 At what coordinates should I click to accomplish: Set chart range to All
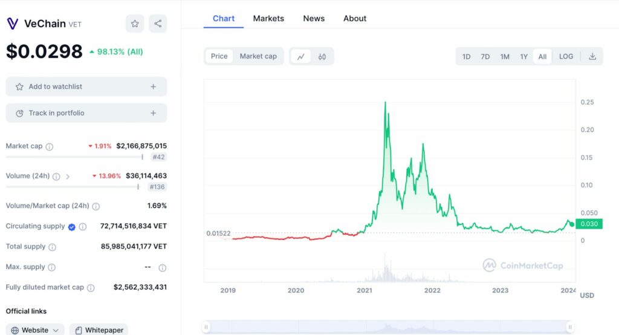(x=542, y=56)
